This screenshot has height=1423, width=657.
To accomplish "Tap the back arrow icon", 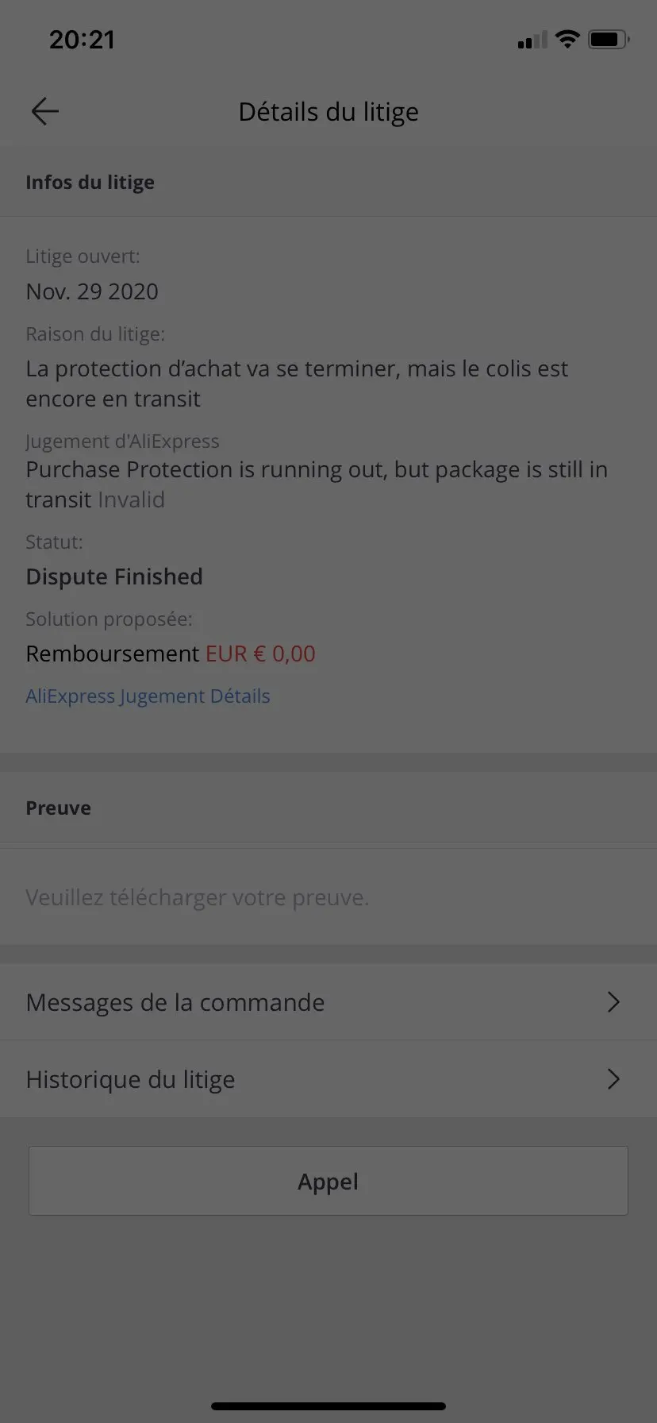I will pos(45,112).
